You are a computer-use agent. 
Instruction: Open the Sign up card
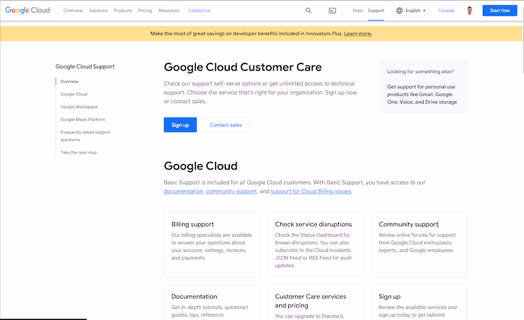tap(419, 302)
